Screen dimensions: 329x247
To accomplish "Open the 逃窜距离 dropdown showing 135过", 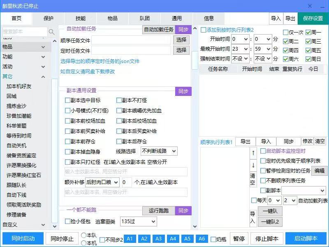I will tap(138, 221).
